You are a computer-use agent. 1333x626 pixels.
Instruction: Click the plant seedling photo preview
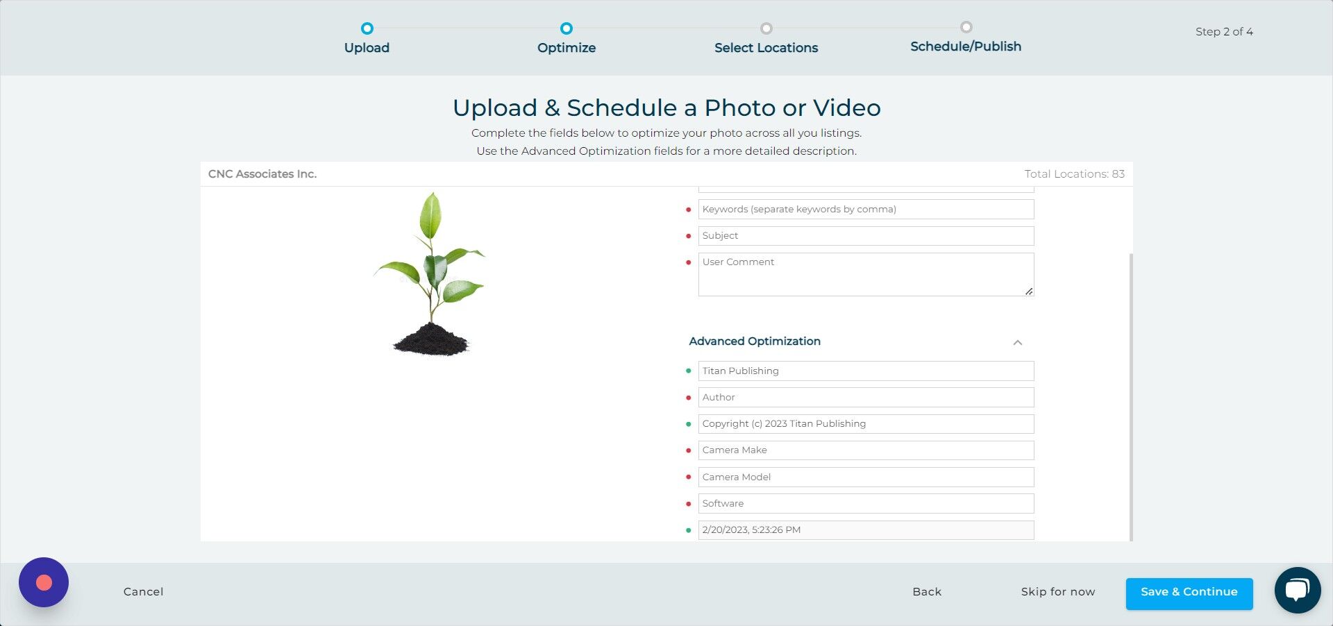tap(430, 274)
